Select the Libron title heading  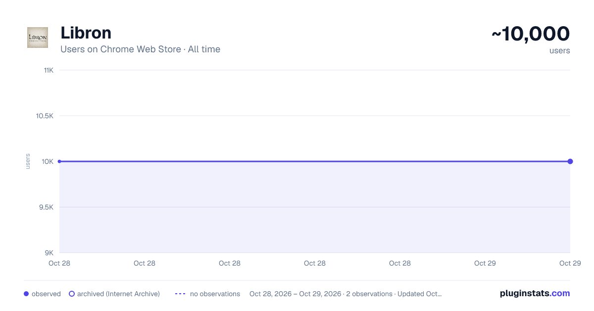click(86, 33)
